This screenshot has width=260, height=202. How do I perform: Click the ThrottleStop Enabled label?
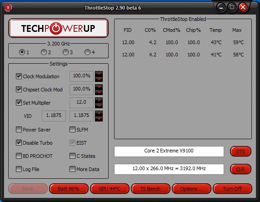(x=183, y=19)
